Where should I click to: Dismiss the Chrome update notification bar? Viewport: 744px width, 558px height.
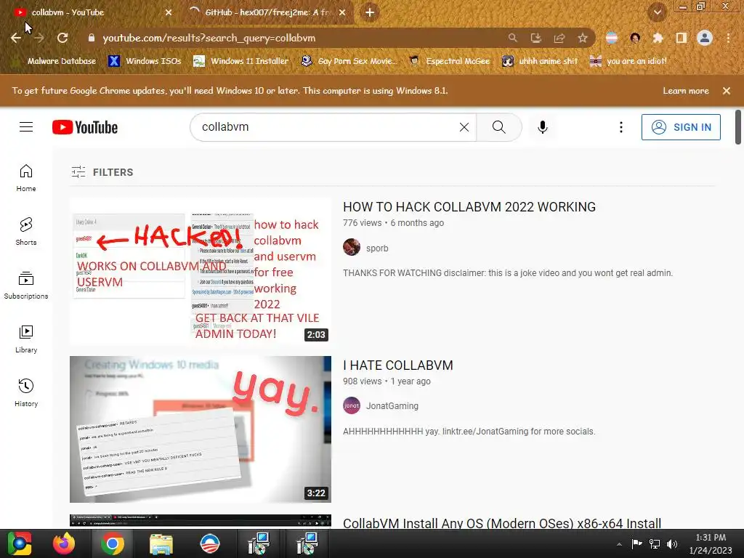tap(727, 91)
